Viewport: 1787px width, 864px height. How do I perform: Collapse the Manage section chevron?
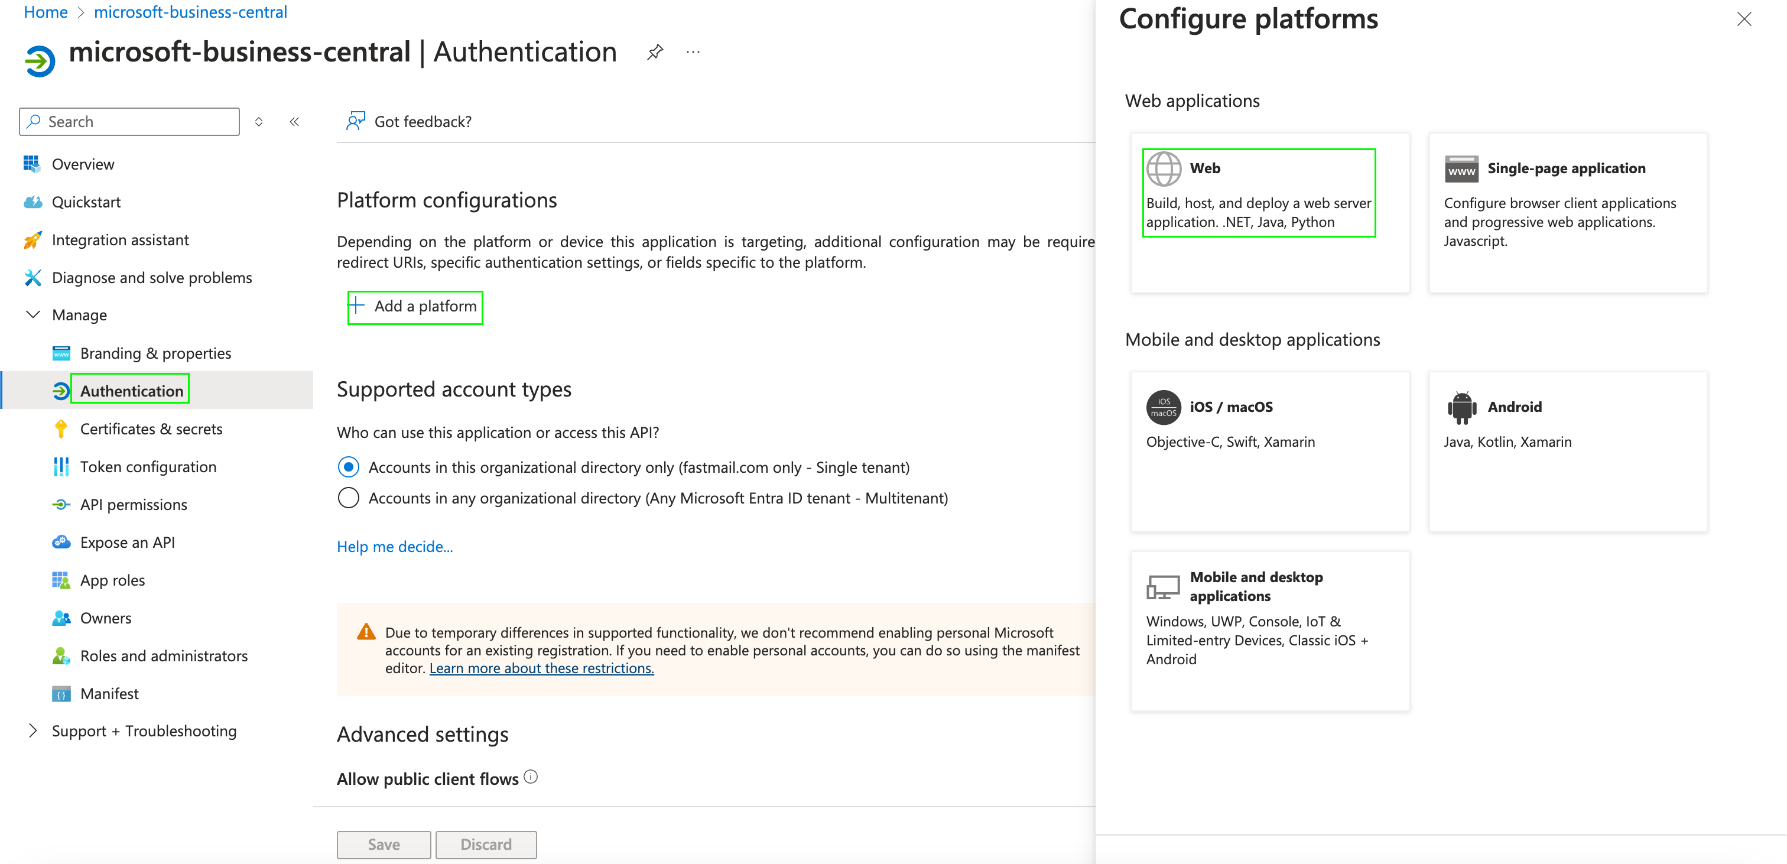32,315
